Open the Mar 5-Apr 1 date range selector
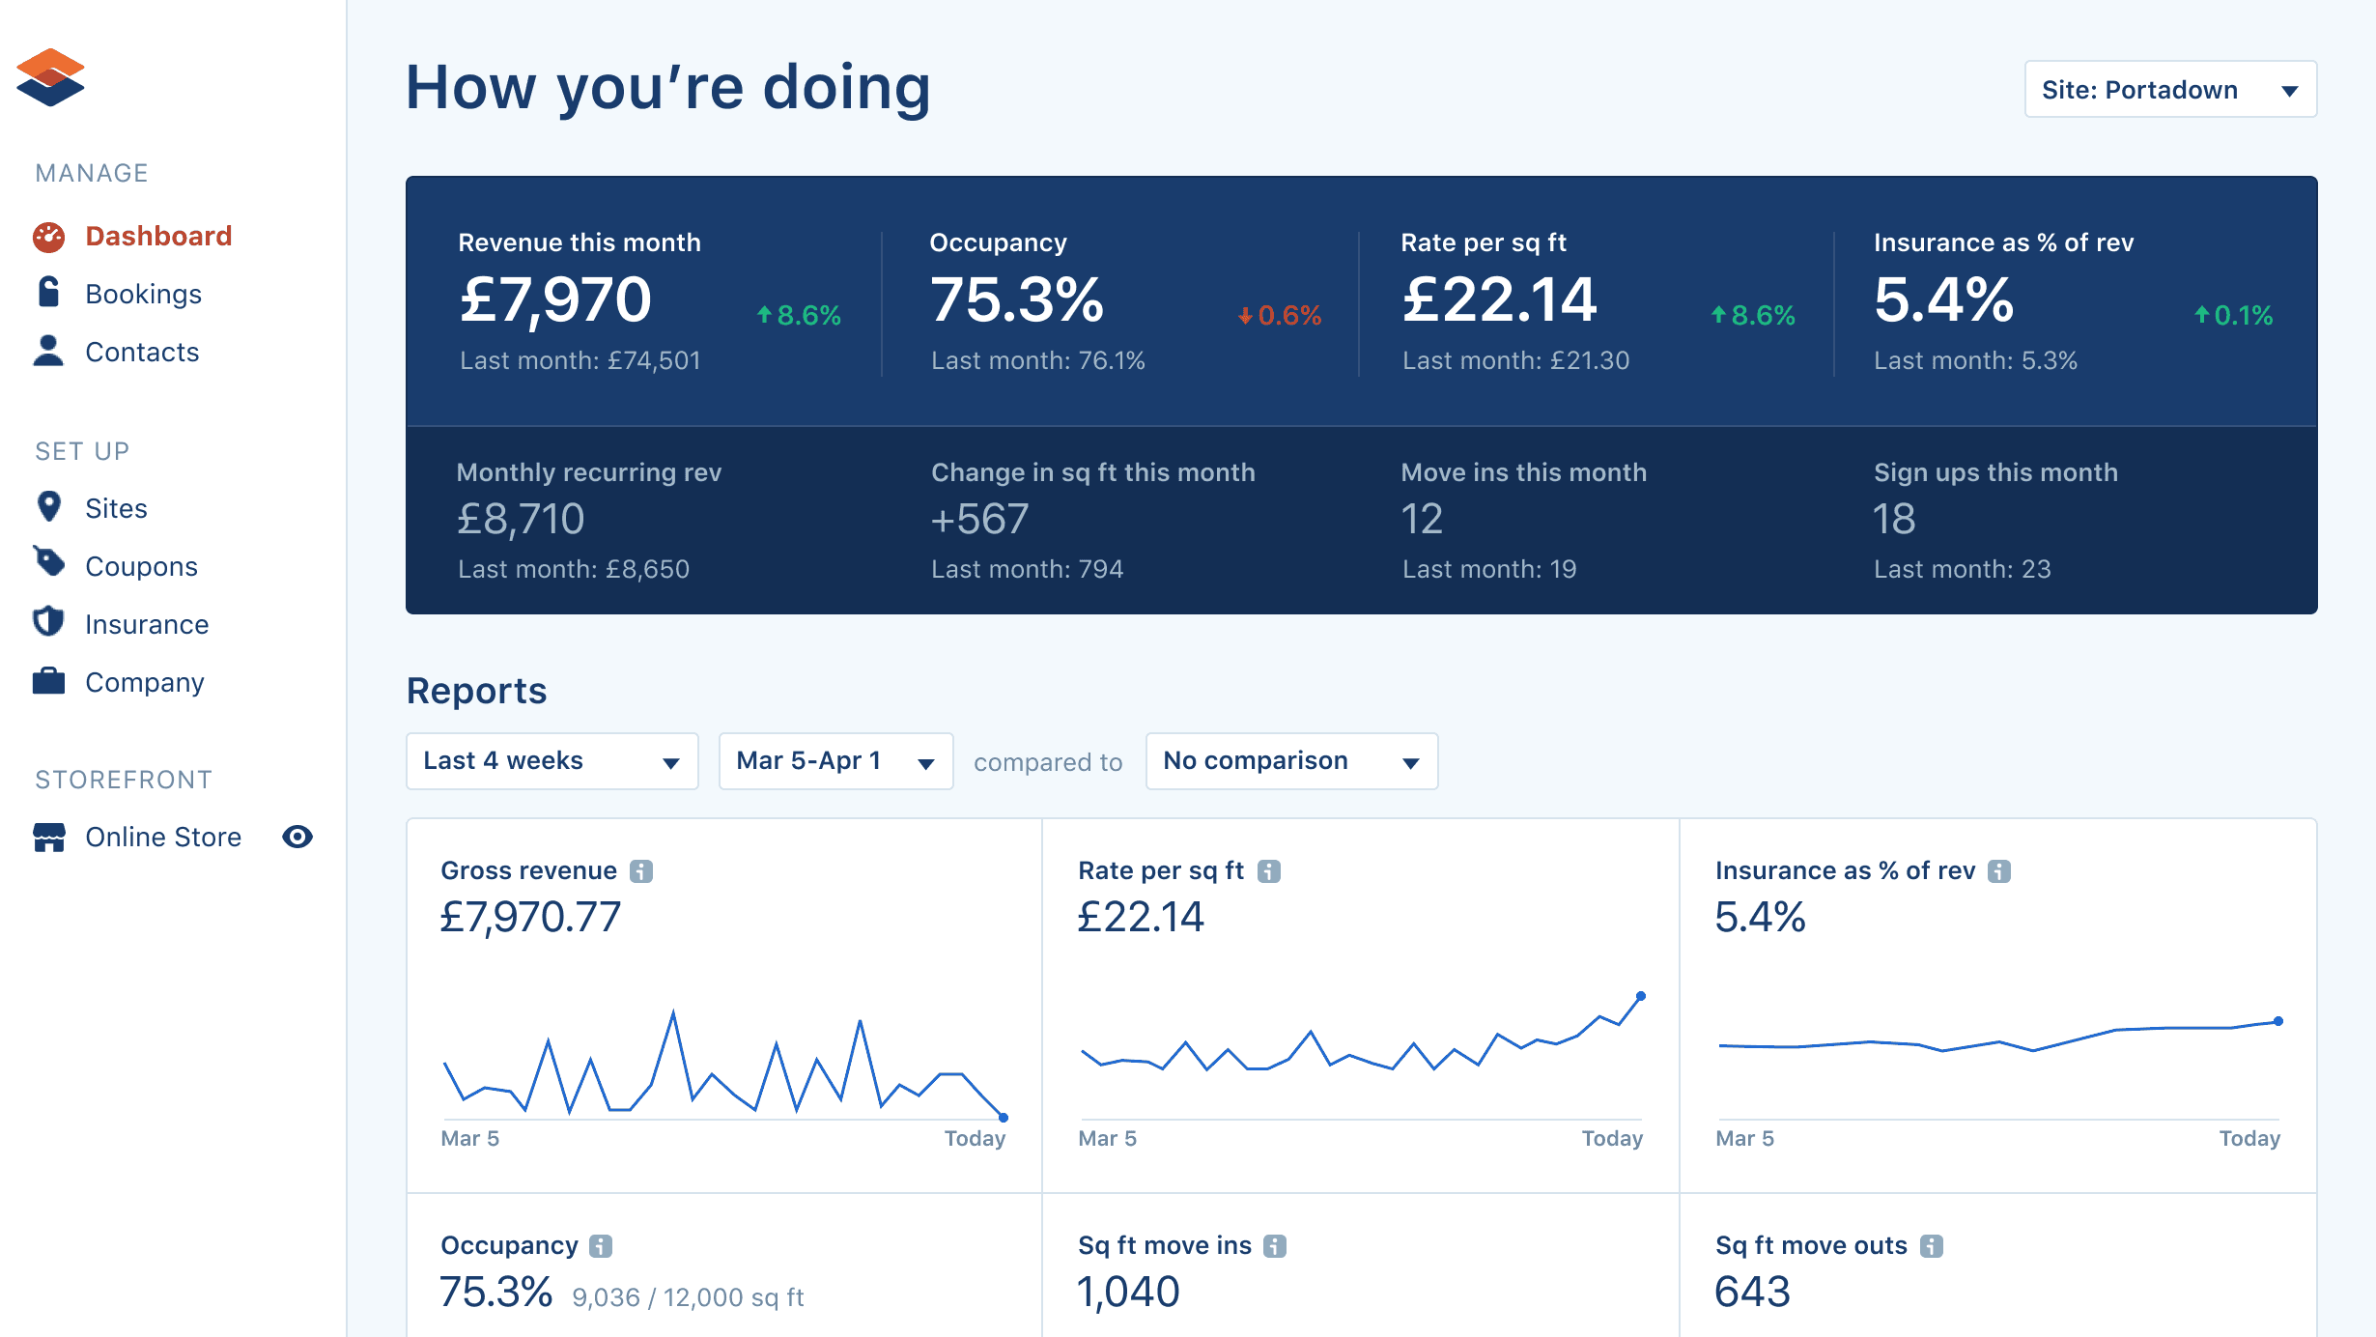The image size is (2376, 1337). 835,761
